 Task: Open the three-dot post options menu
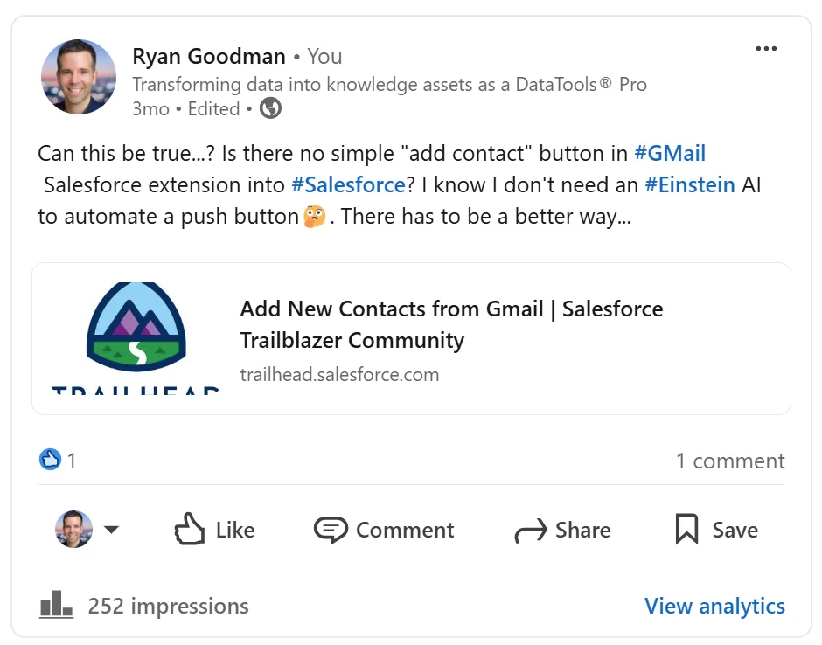point(766,49)
